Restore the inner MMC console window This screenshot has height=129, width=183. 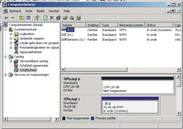[173, 11]
